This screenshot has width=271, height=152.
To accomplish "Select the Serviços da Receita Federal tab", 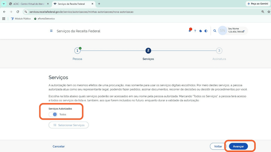I will click(71, 4).
